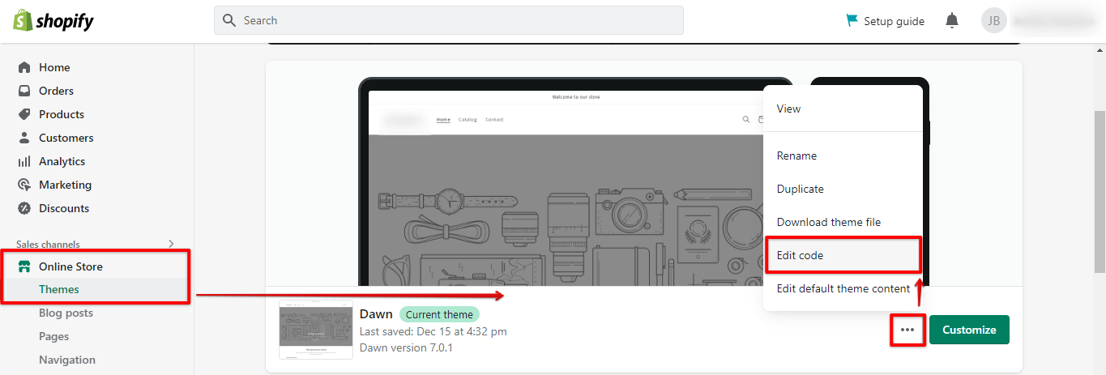Expand the Sales channels chevron

pyautogui.click(x=171, y=244)
